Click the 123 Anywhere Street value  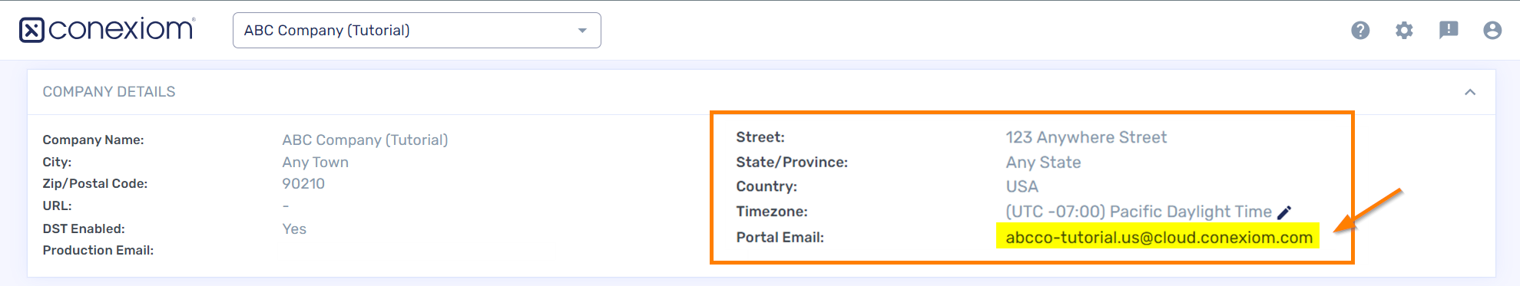point(1086,137)
